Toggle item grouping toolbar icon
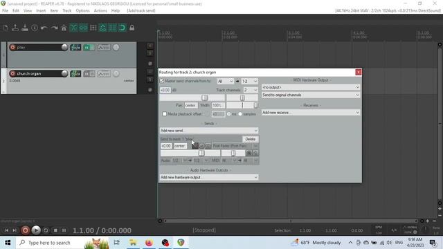Screen dimensions: 443x249 [x=83, y=28]
